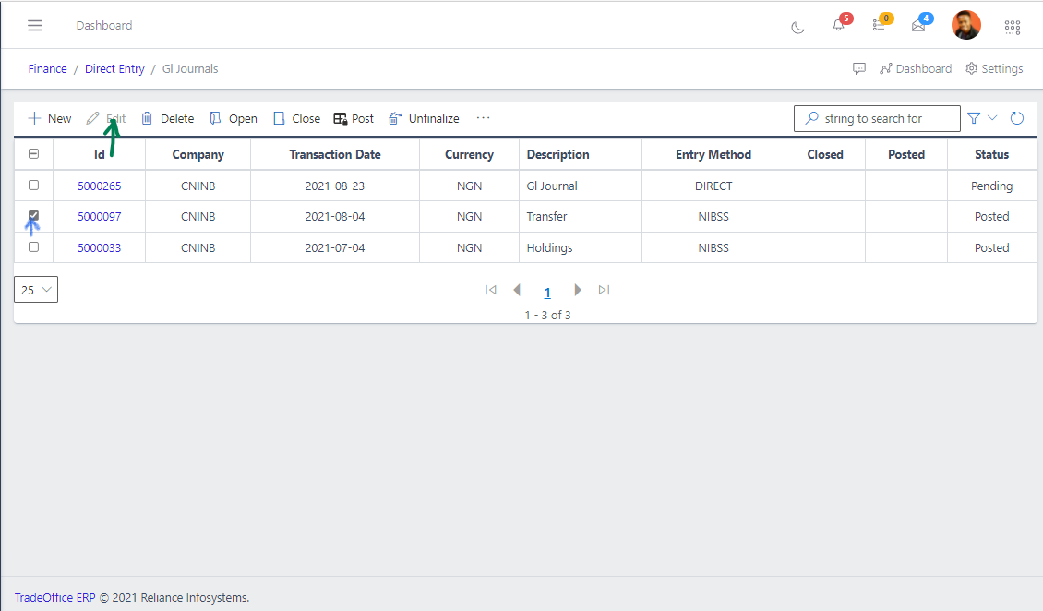Toggle the select-all header checkbox
1043x611 pixels.
34,153
